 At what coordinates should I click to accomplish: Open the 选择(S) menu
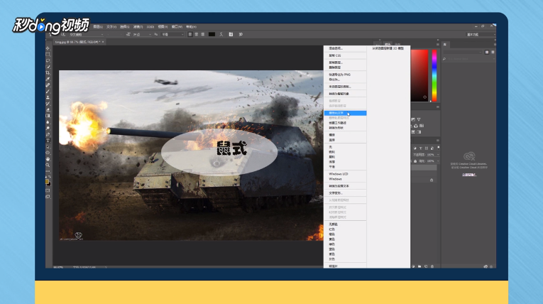125,27
